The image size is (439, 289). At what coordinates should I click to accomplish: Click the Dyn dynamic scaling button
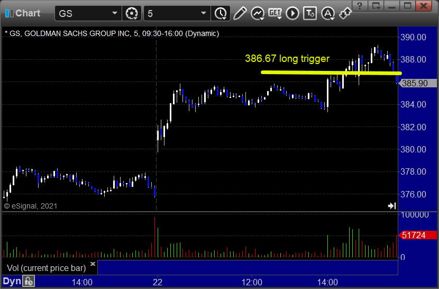pyautogui.click(x=12, y=281)
